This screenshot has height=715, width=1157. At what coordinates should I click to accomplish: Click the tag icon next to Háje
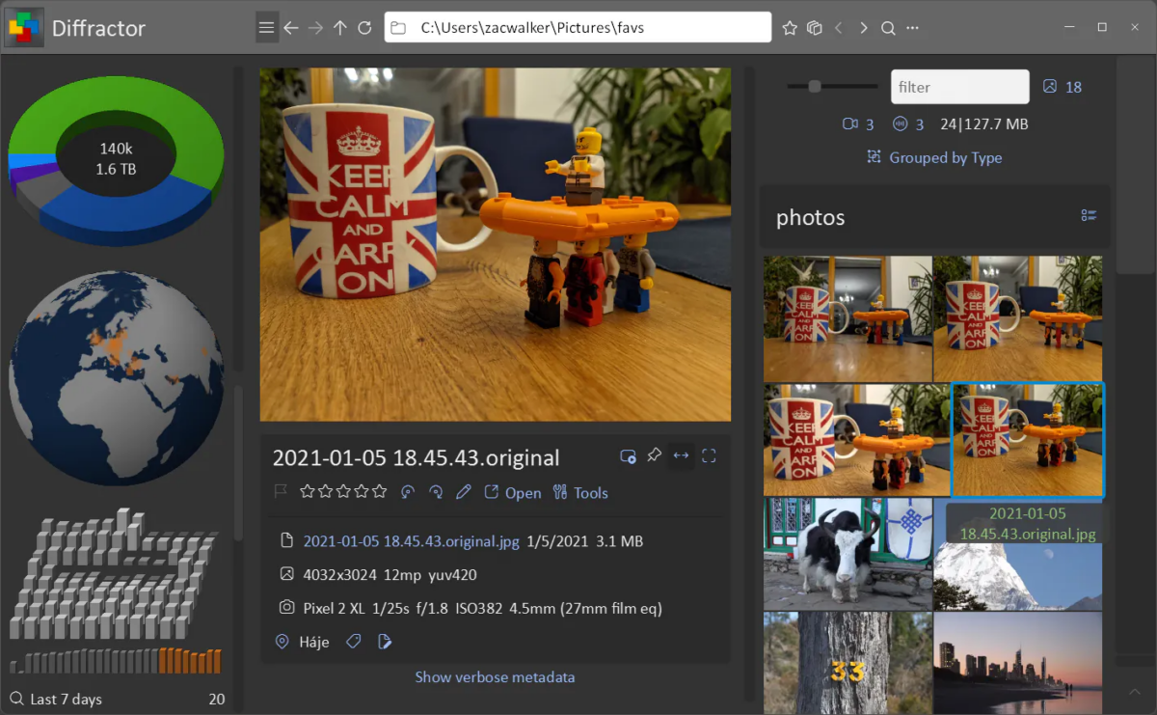354,642
